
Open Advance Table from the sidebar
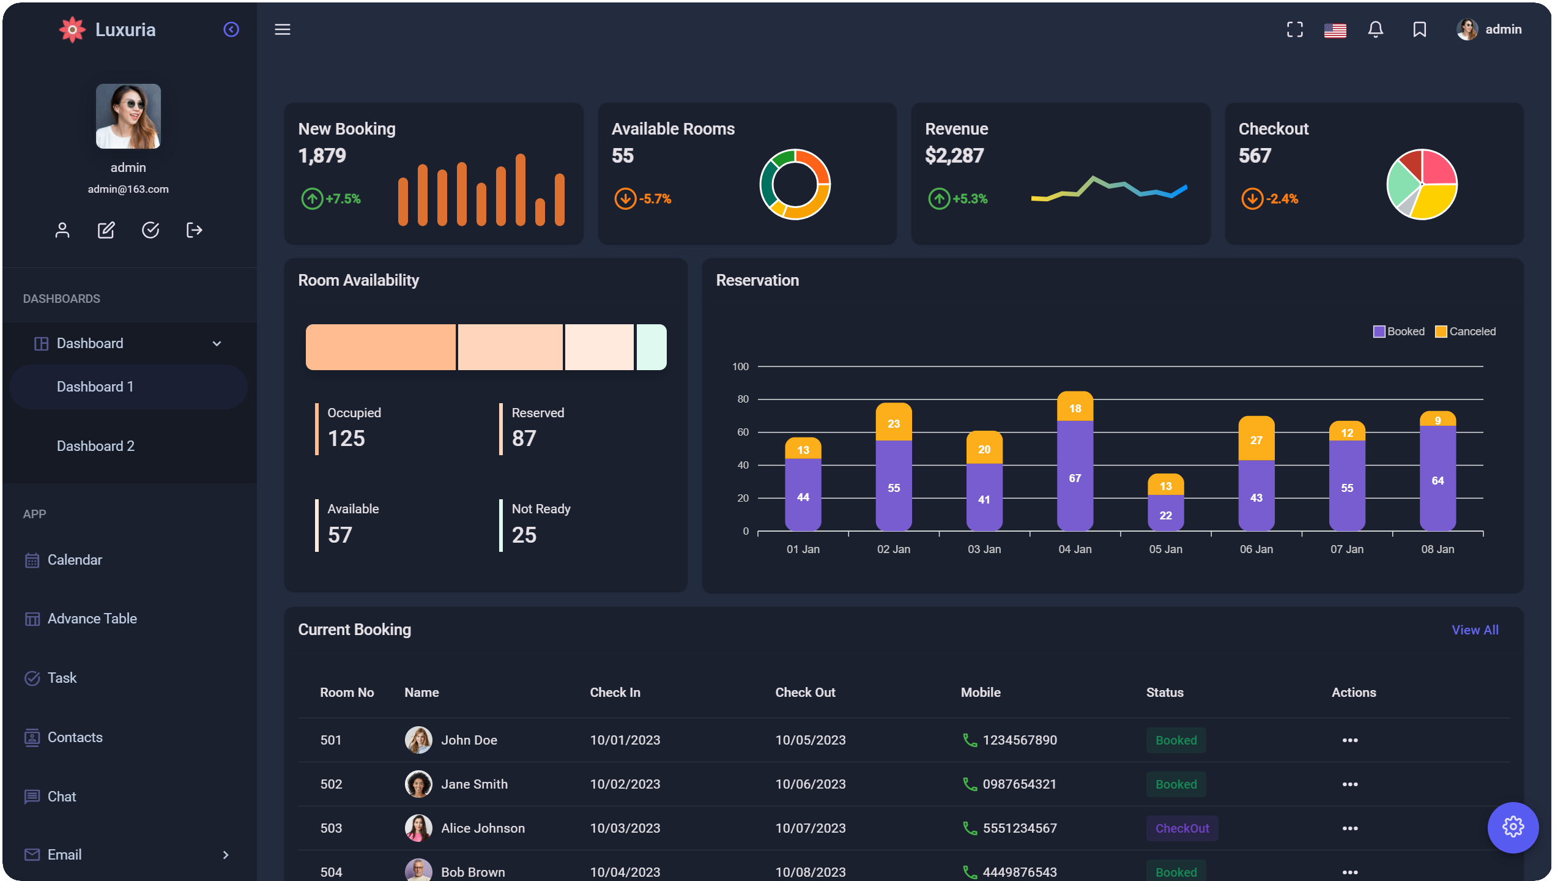point(92,618)
